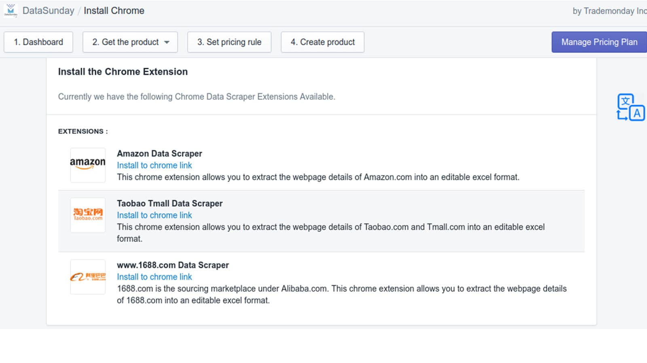Install the www.1688.com Data Scraper extension
The height and width of the screenshot is (363, 647).
[x=154, y=277]
